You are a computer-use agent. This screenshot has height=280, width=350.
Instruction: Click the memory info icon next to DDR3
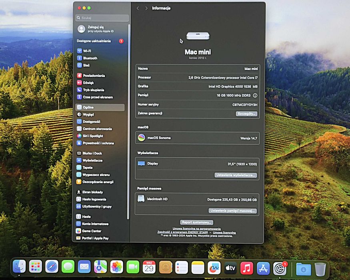click(x=255, y=95)
